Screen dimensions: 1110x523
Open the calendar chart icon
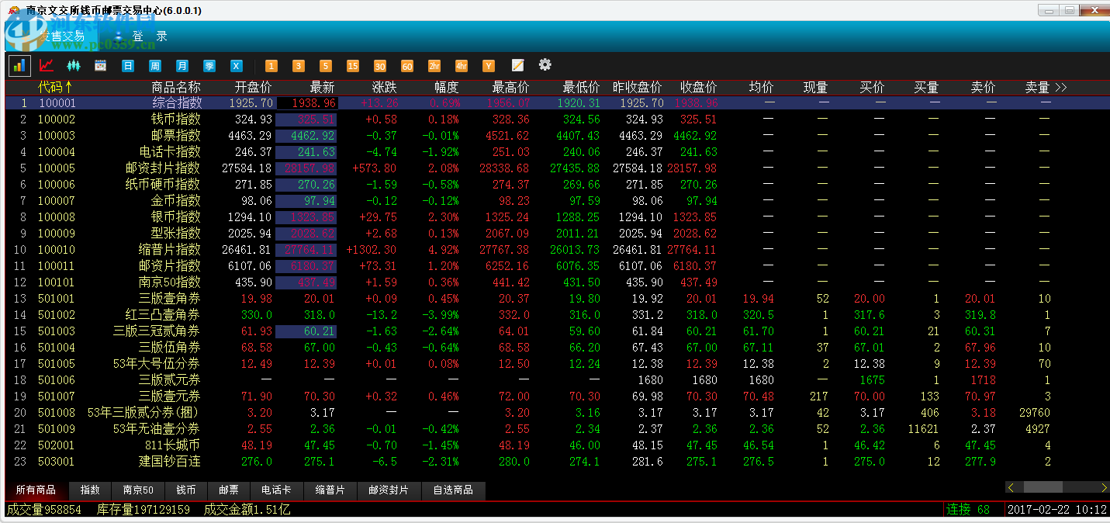(100, 66)
